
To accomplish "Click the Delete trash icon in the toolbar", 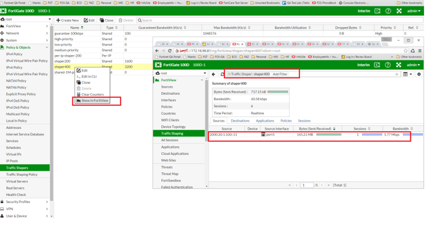I will tap(120, 20).
